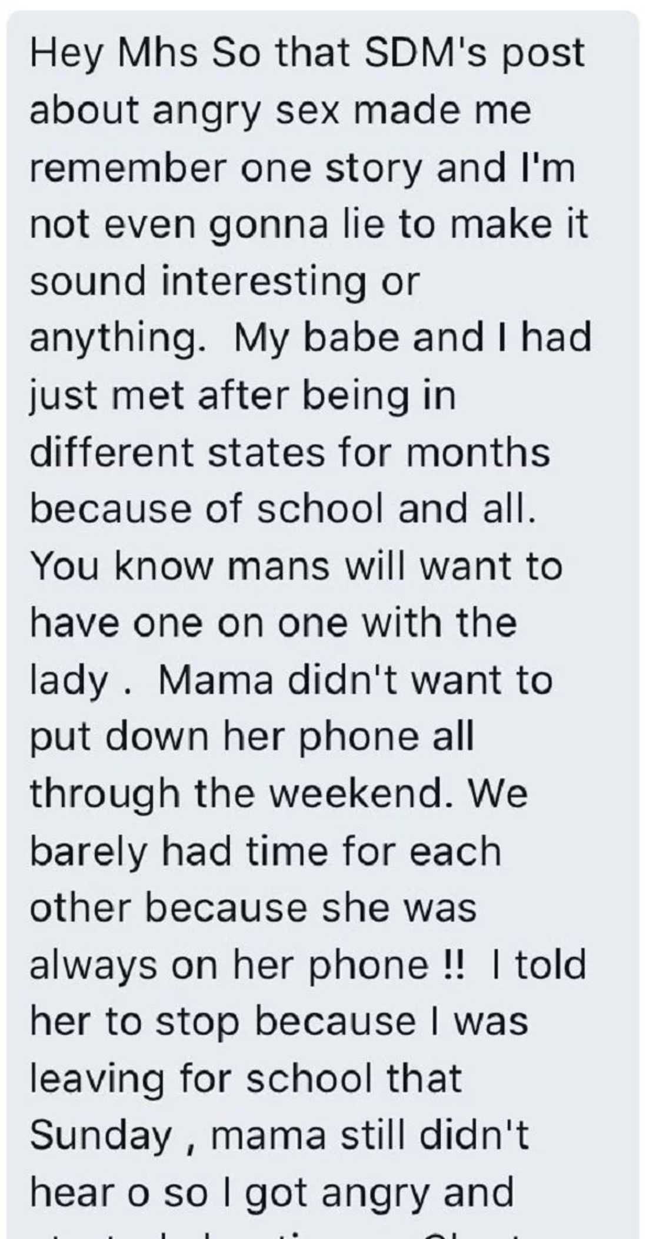
Task: Click the word "Sunday" in the text
Action: (100, 1137)
